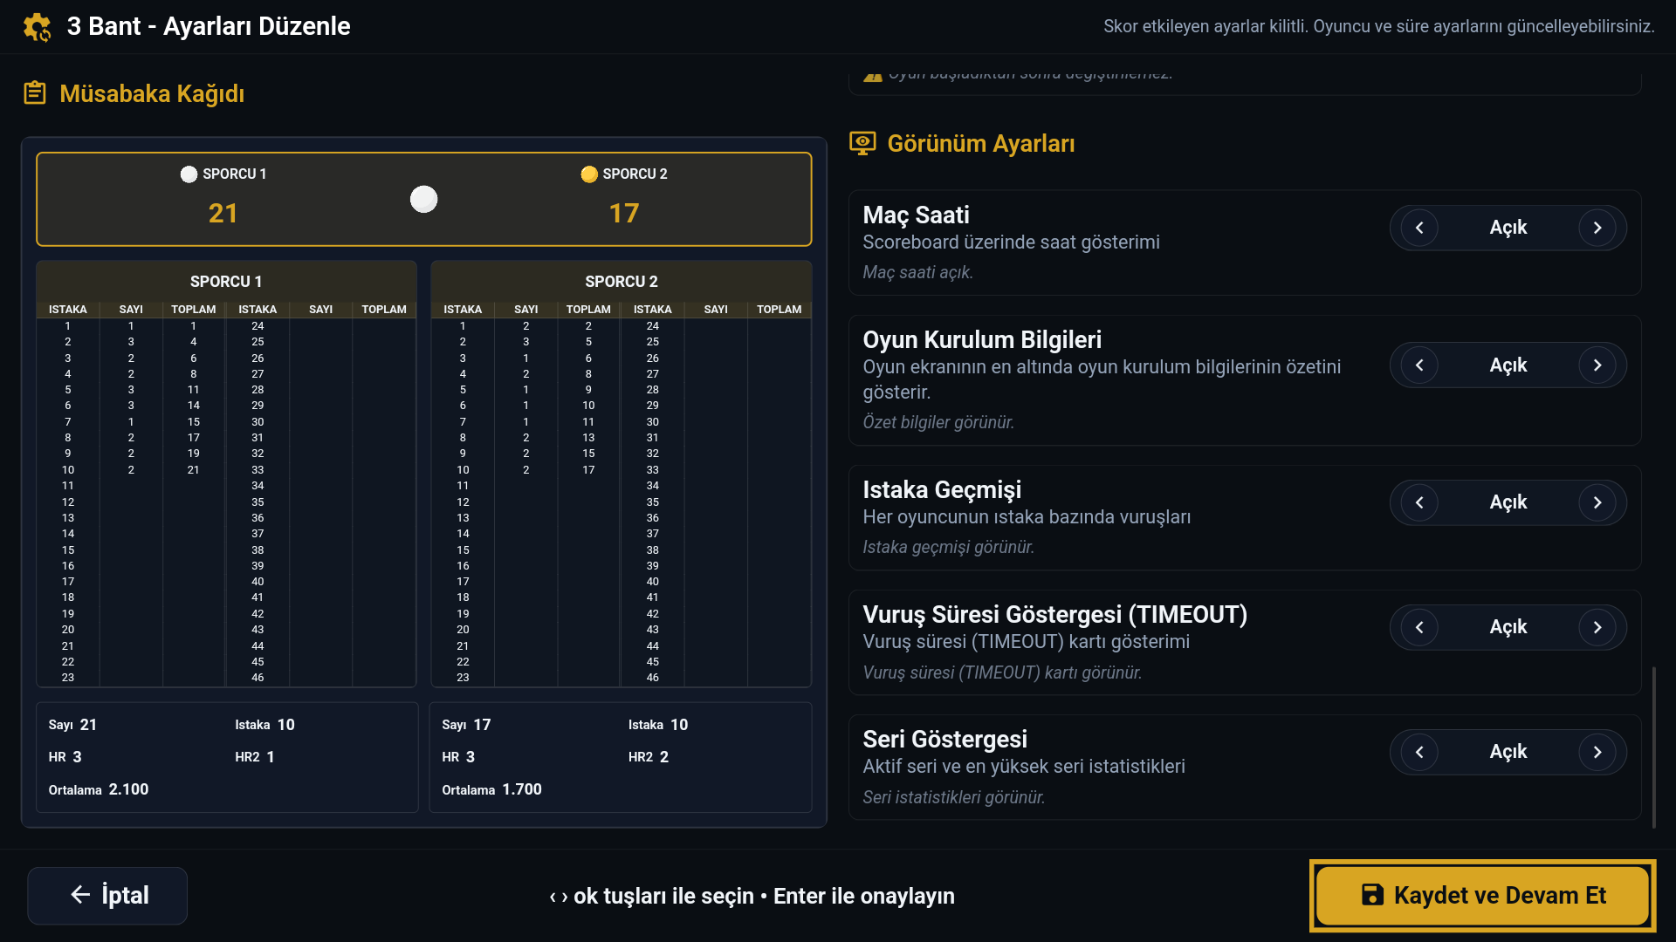Viewport: 1676px width, 942px height.
Task: Click the yellow ball color dot for SPORCU 2
Action: [x=589, y=174]
